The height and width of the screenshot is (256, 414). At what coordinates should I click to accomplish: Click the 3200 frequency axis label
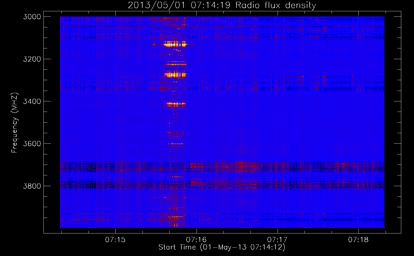click(x=32, y=59)
